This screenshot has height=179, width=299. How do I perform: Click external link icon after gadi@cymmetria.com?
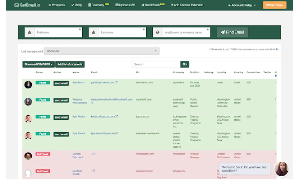point(116,82)
